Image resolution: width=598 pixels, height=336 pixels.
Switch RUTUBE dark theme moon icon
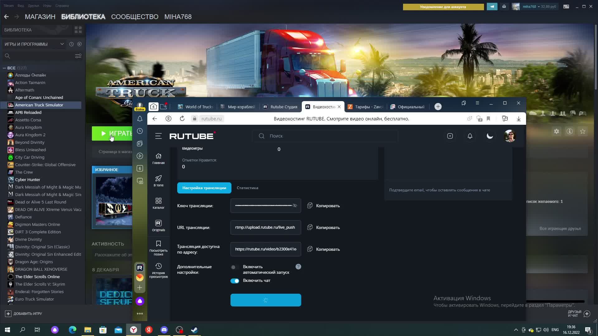click(490, 136)
